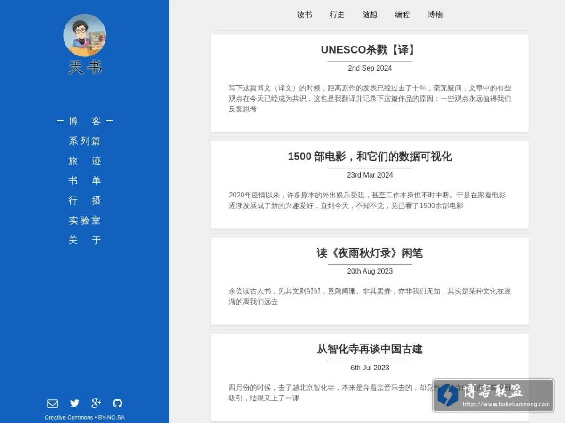The width and height of the screenshot is (565, 423).
Task: Click the date 20th Aug 2023
Action: [x=370, y=271]
